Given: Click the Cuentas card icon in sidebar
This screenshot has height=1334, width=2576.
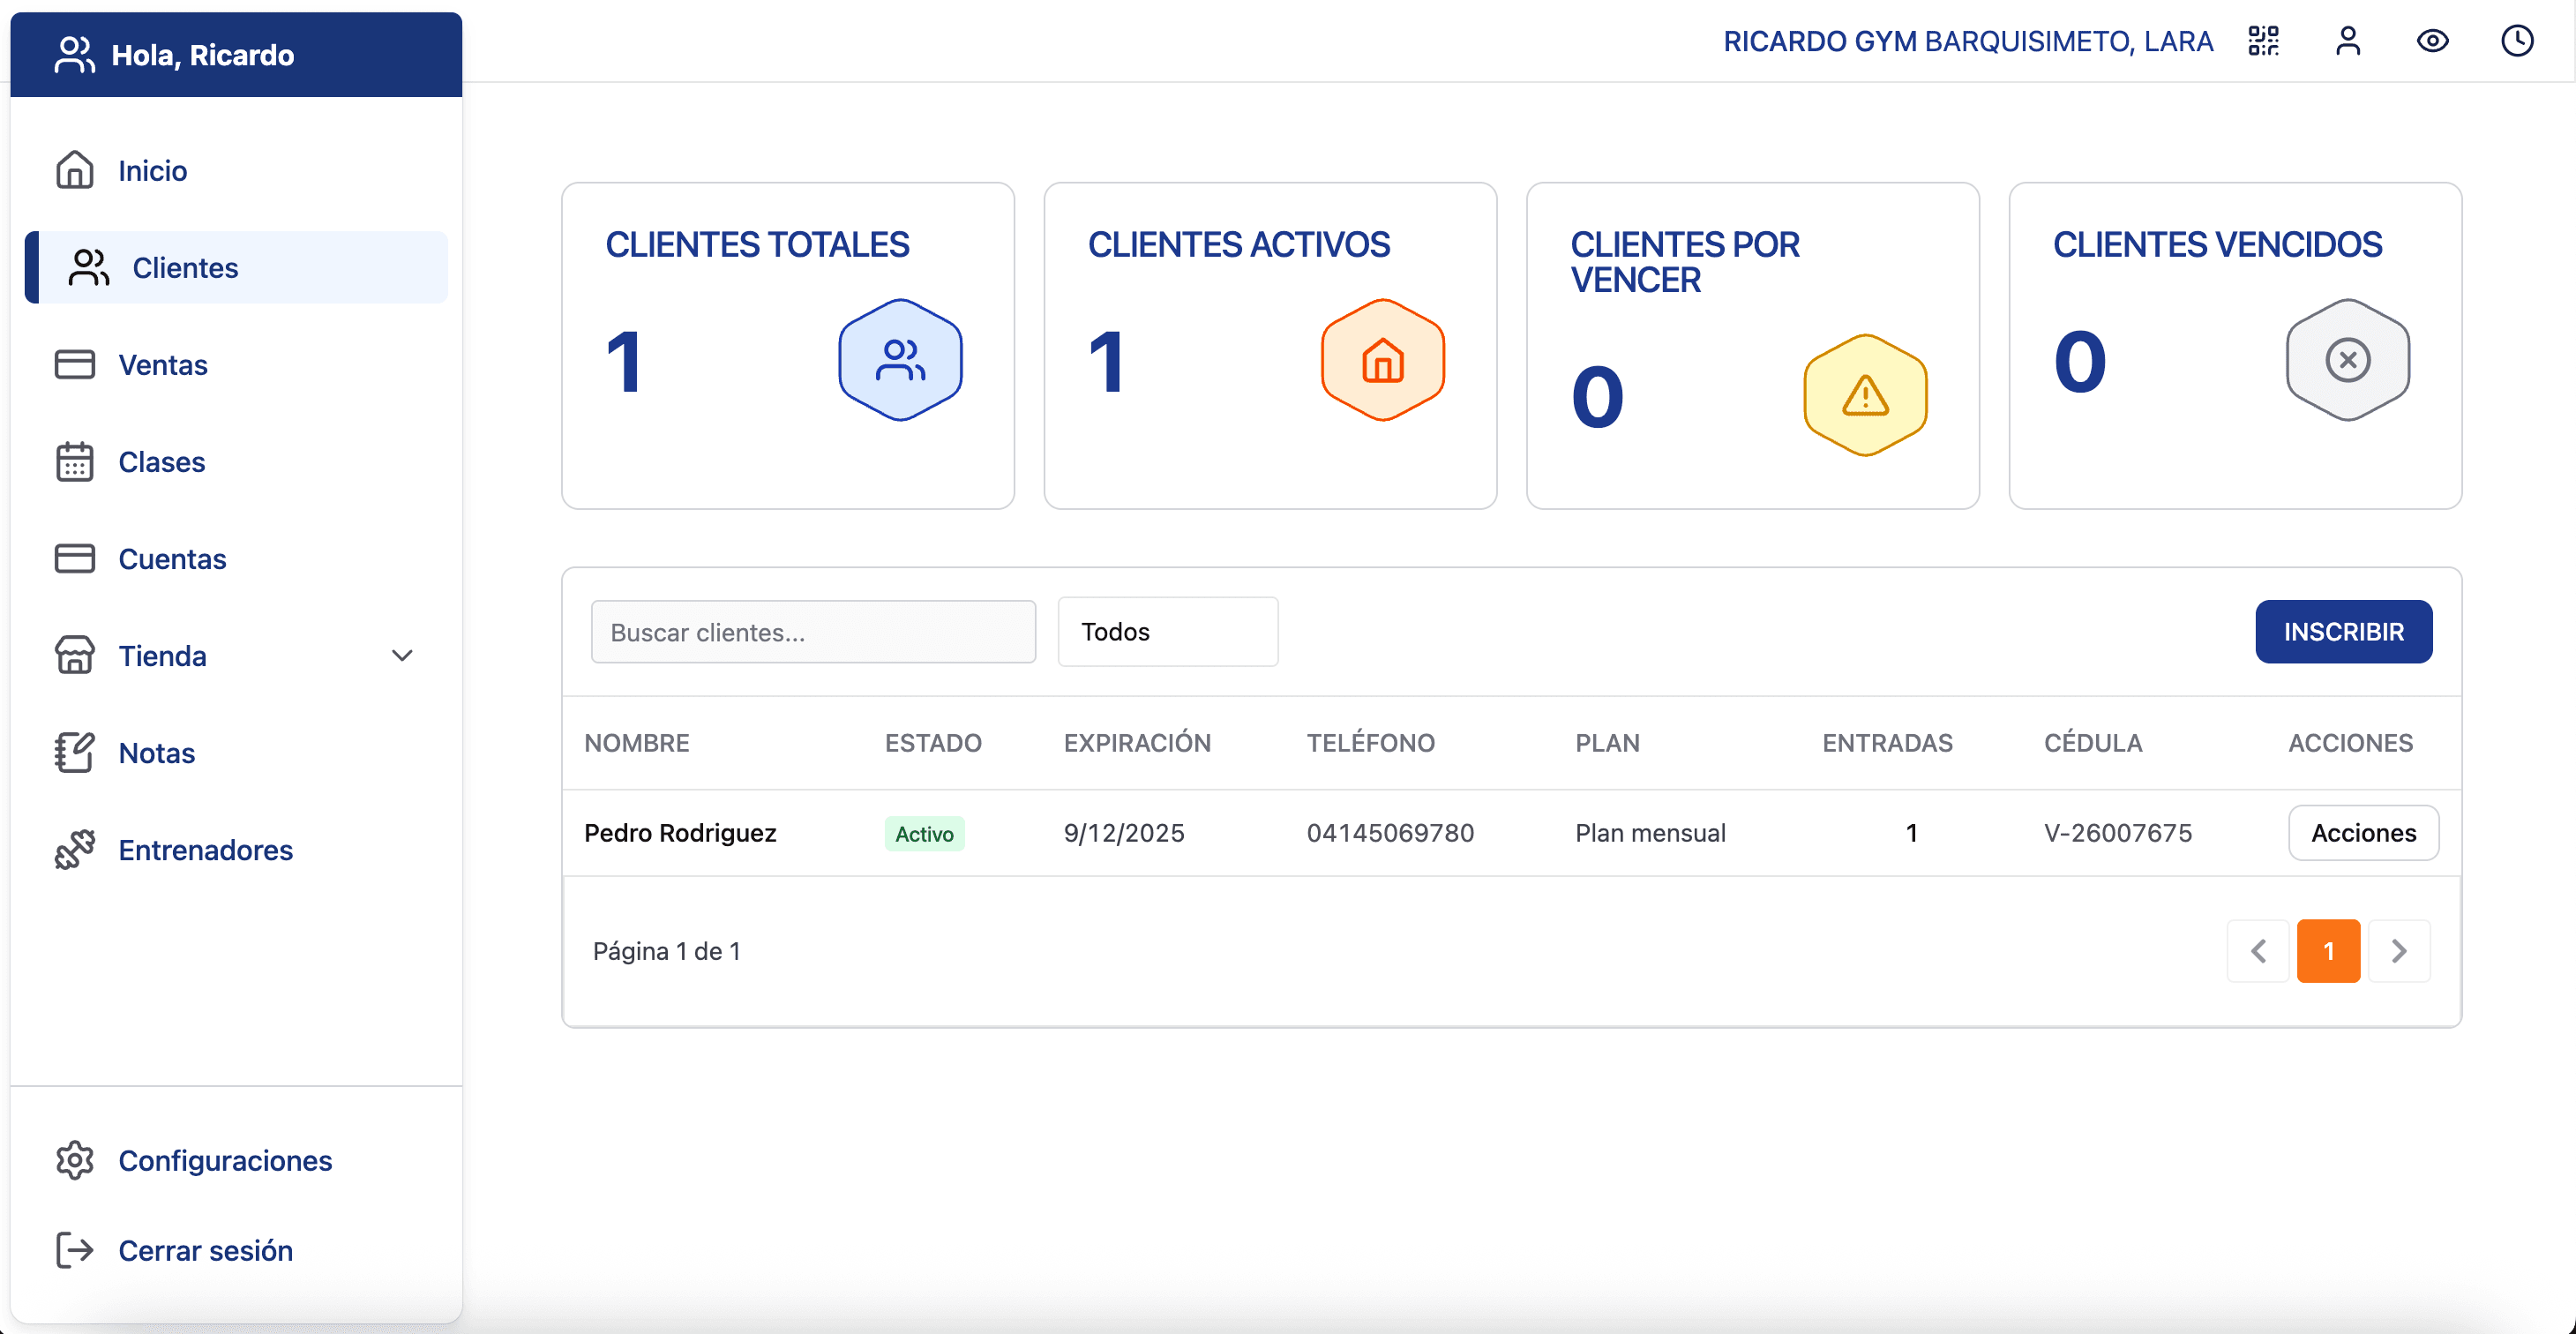Looking at the screenshot, I should click(x=74, y=558).
